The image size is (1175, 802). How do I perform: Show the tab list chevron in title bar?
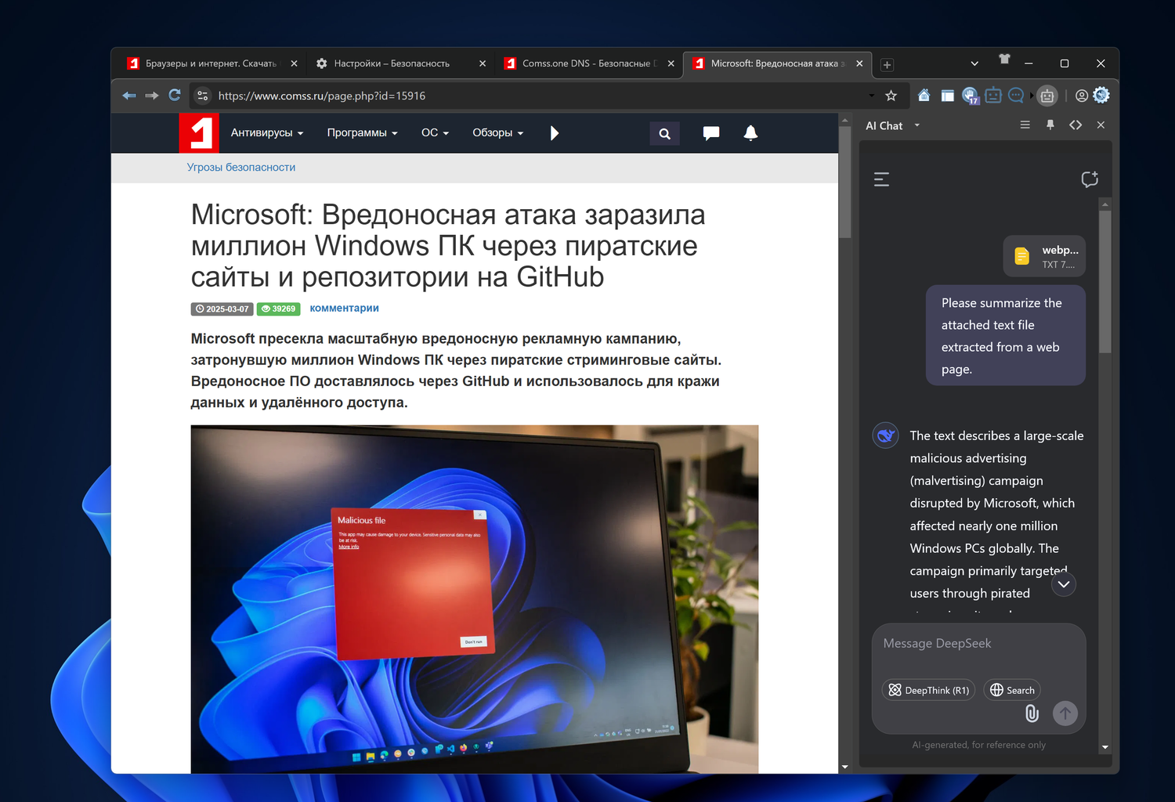pos(974,63)
